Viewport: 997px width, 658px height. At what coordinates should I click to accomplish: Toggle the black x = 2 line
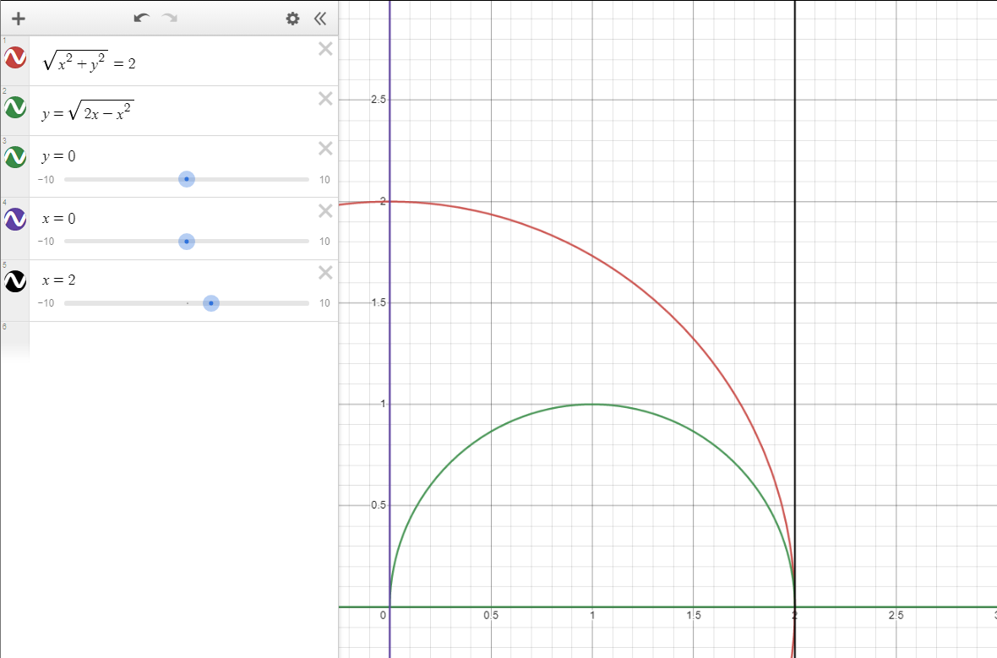15,281
